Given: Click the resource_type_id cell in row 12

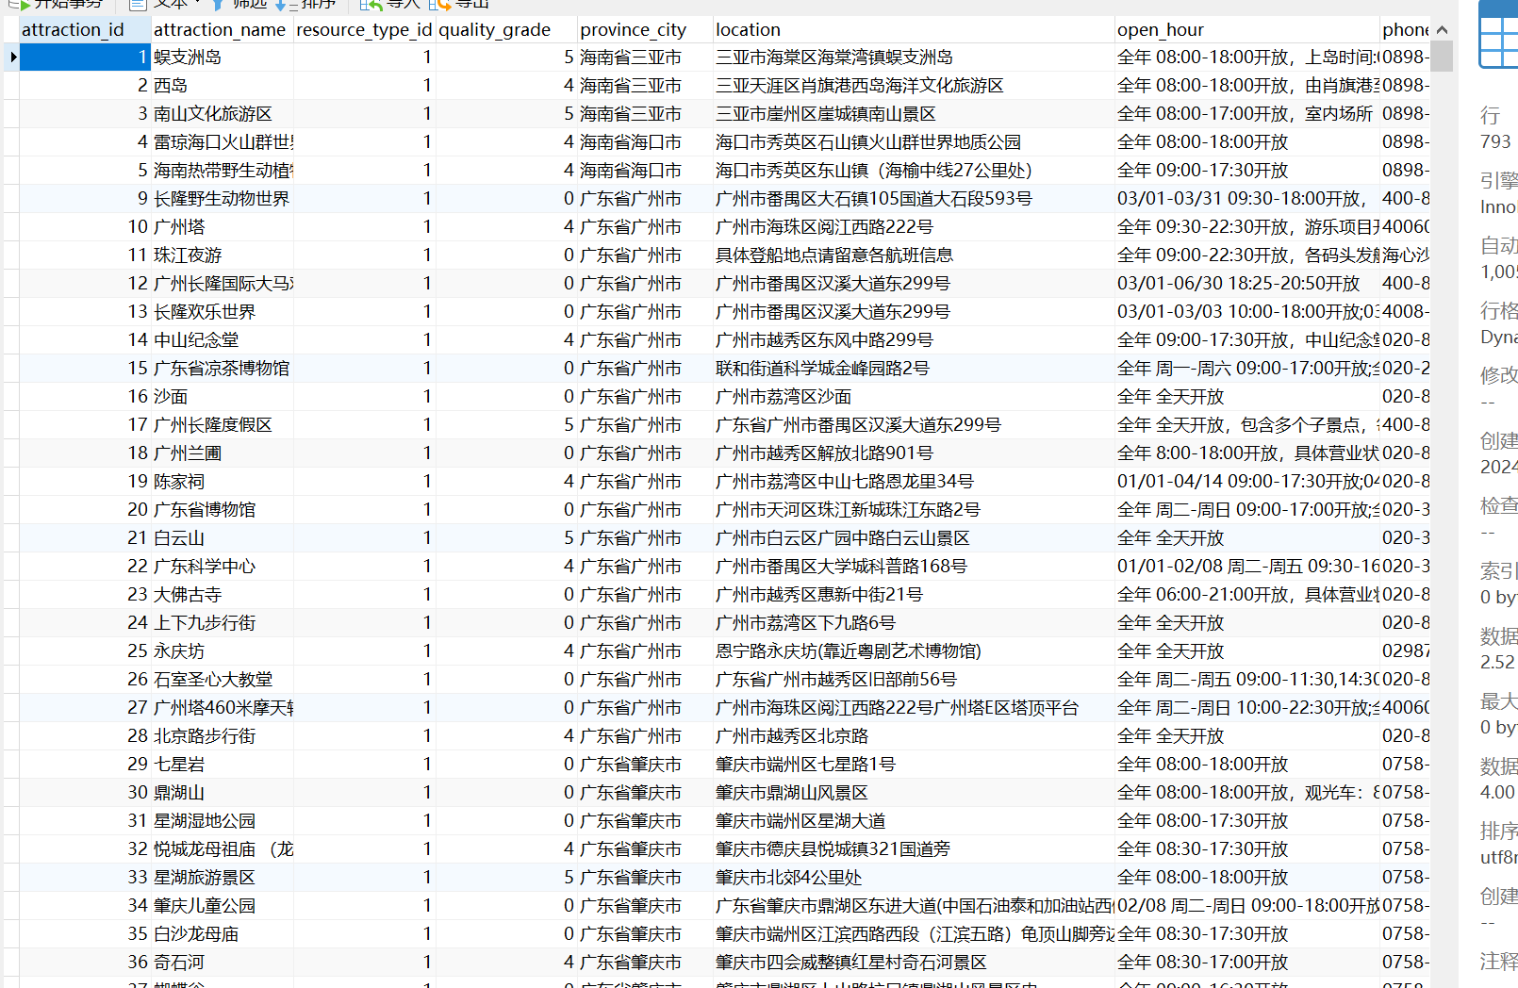Looking at the screenshot, I should click(x=364, y=284).
